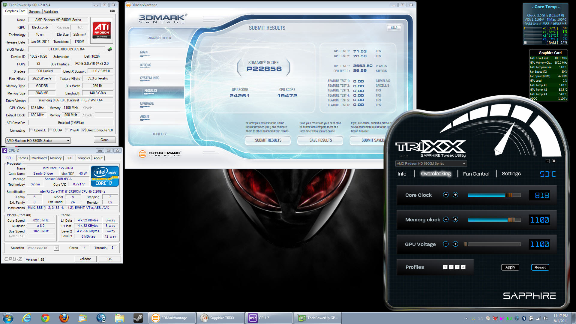Toggle the CUDA checkbox in GPU-Z

pos(50,130)
